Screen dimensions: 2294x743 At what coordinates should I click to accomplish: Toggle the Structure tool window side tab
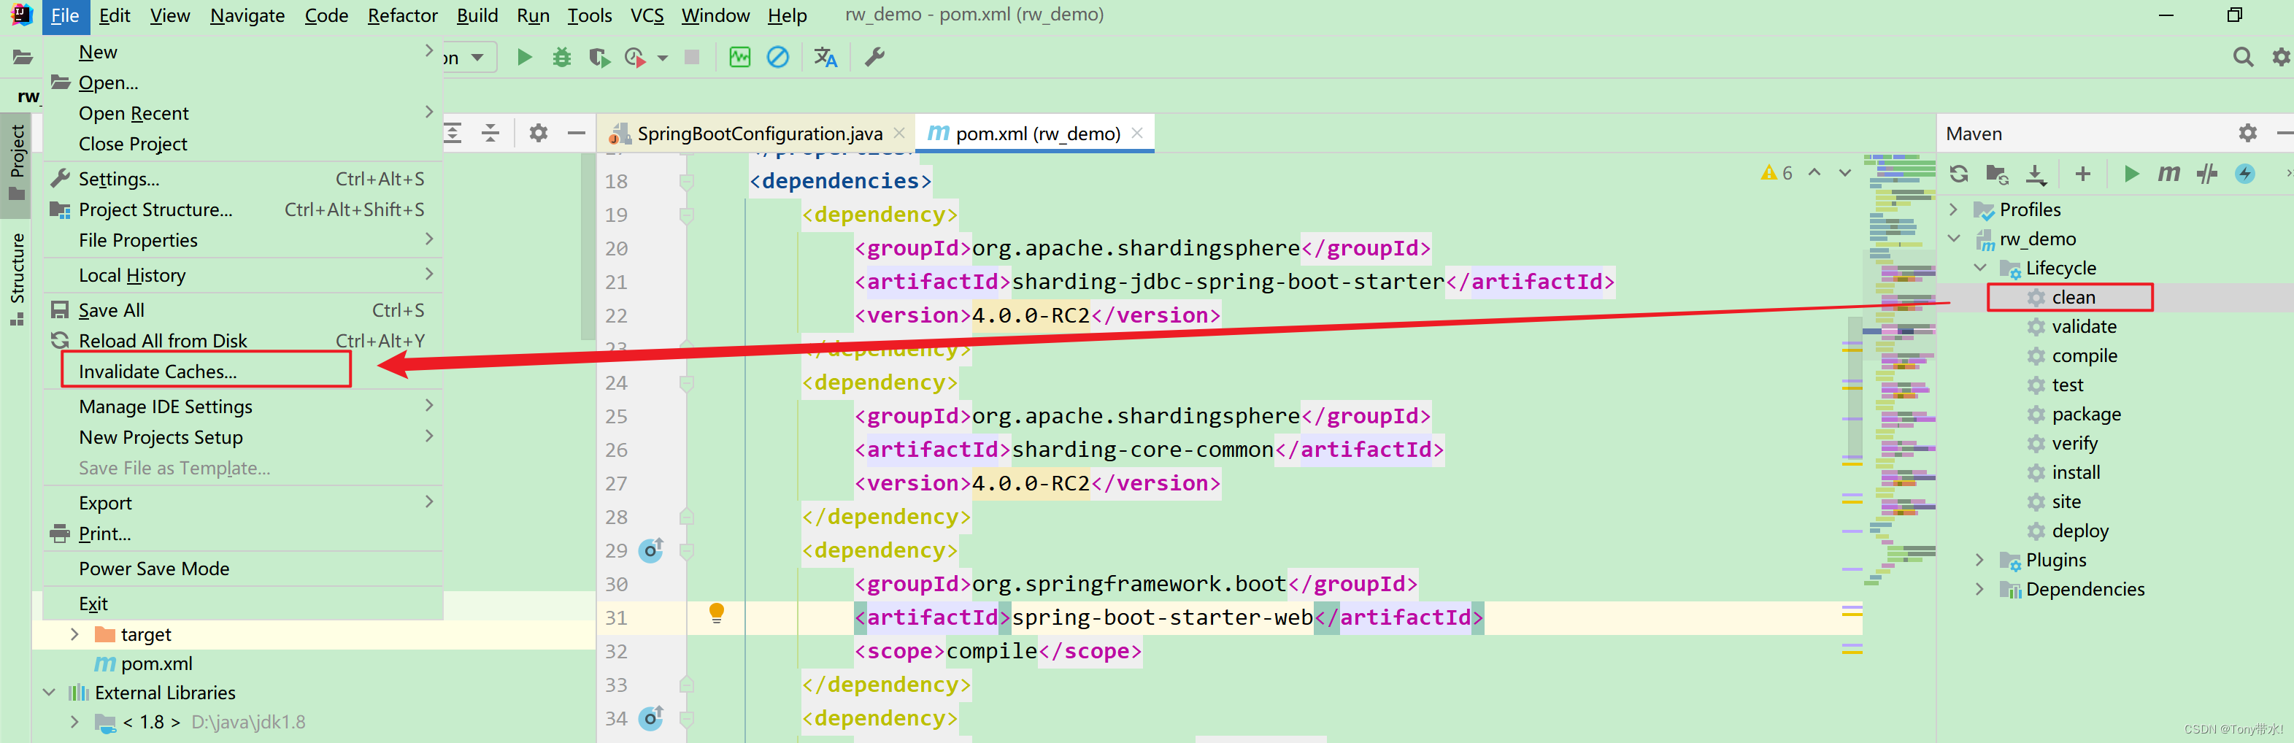point(16,280)
